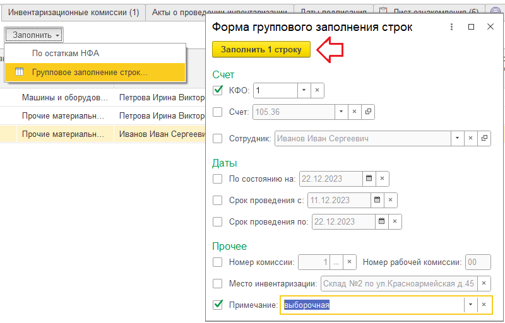Click into the Примечание text field
The width and height of the screenshot is (505, 323).
point(373,305)
